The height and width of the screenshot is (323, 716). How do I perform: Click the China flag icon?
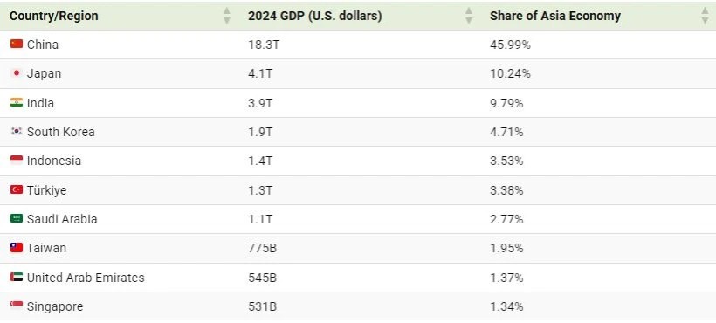(x=17, y=44)
